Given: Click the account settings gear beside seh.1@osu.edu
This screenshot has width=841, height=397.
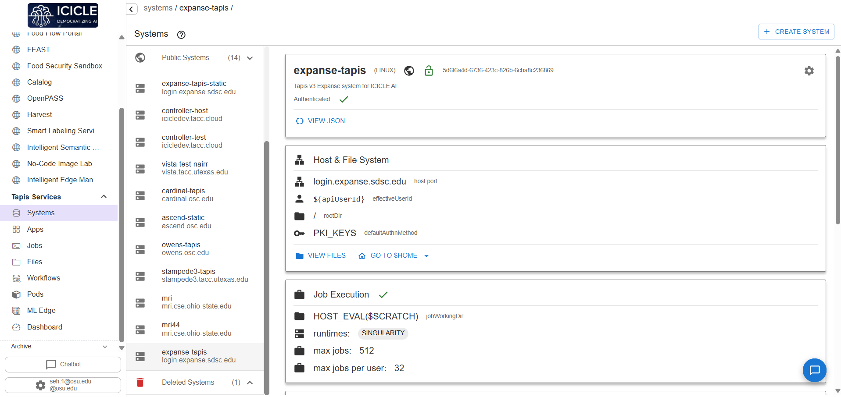Looking at the screenshot, I should (x=40, y=385).
